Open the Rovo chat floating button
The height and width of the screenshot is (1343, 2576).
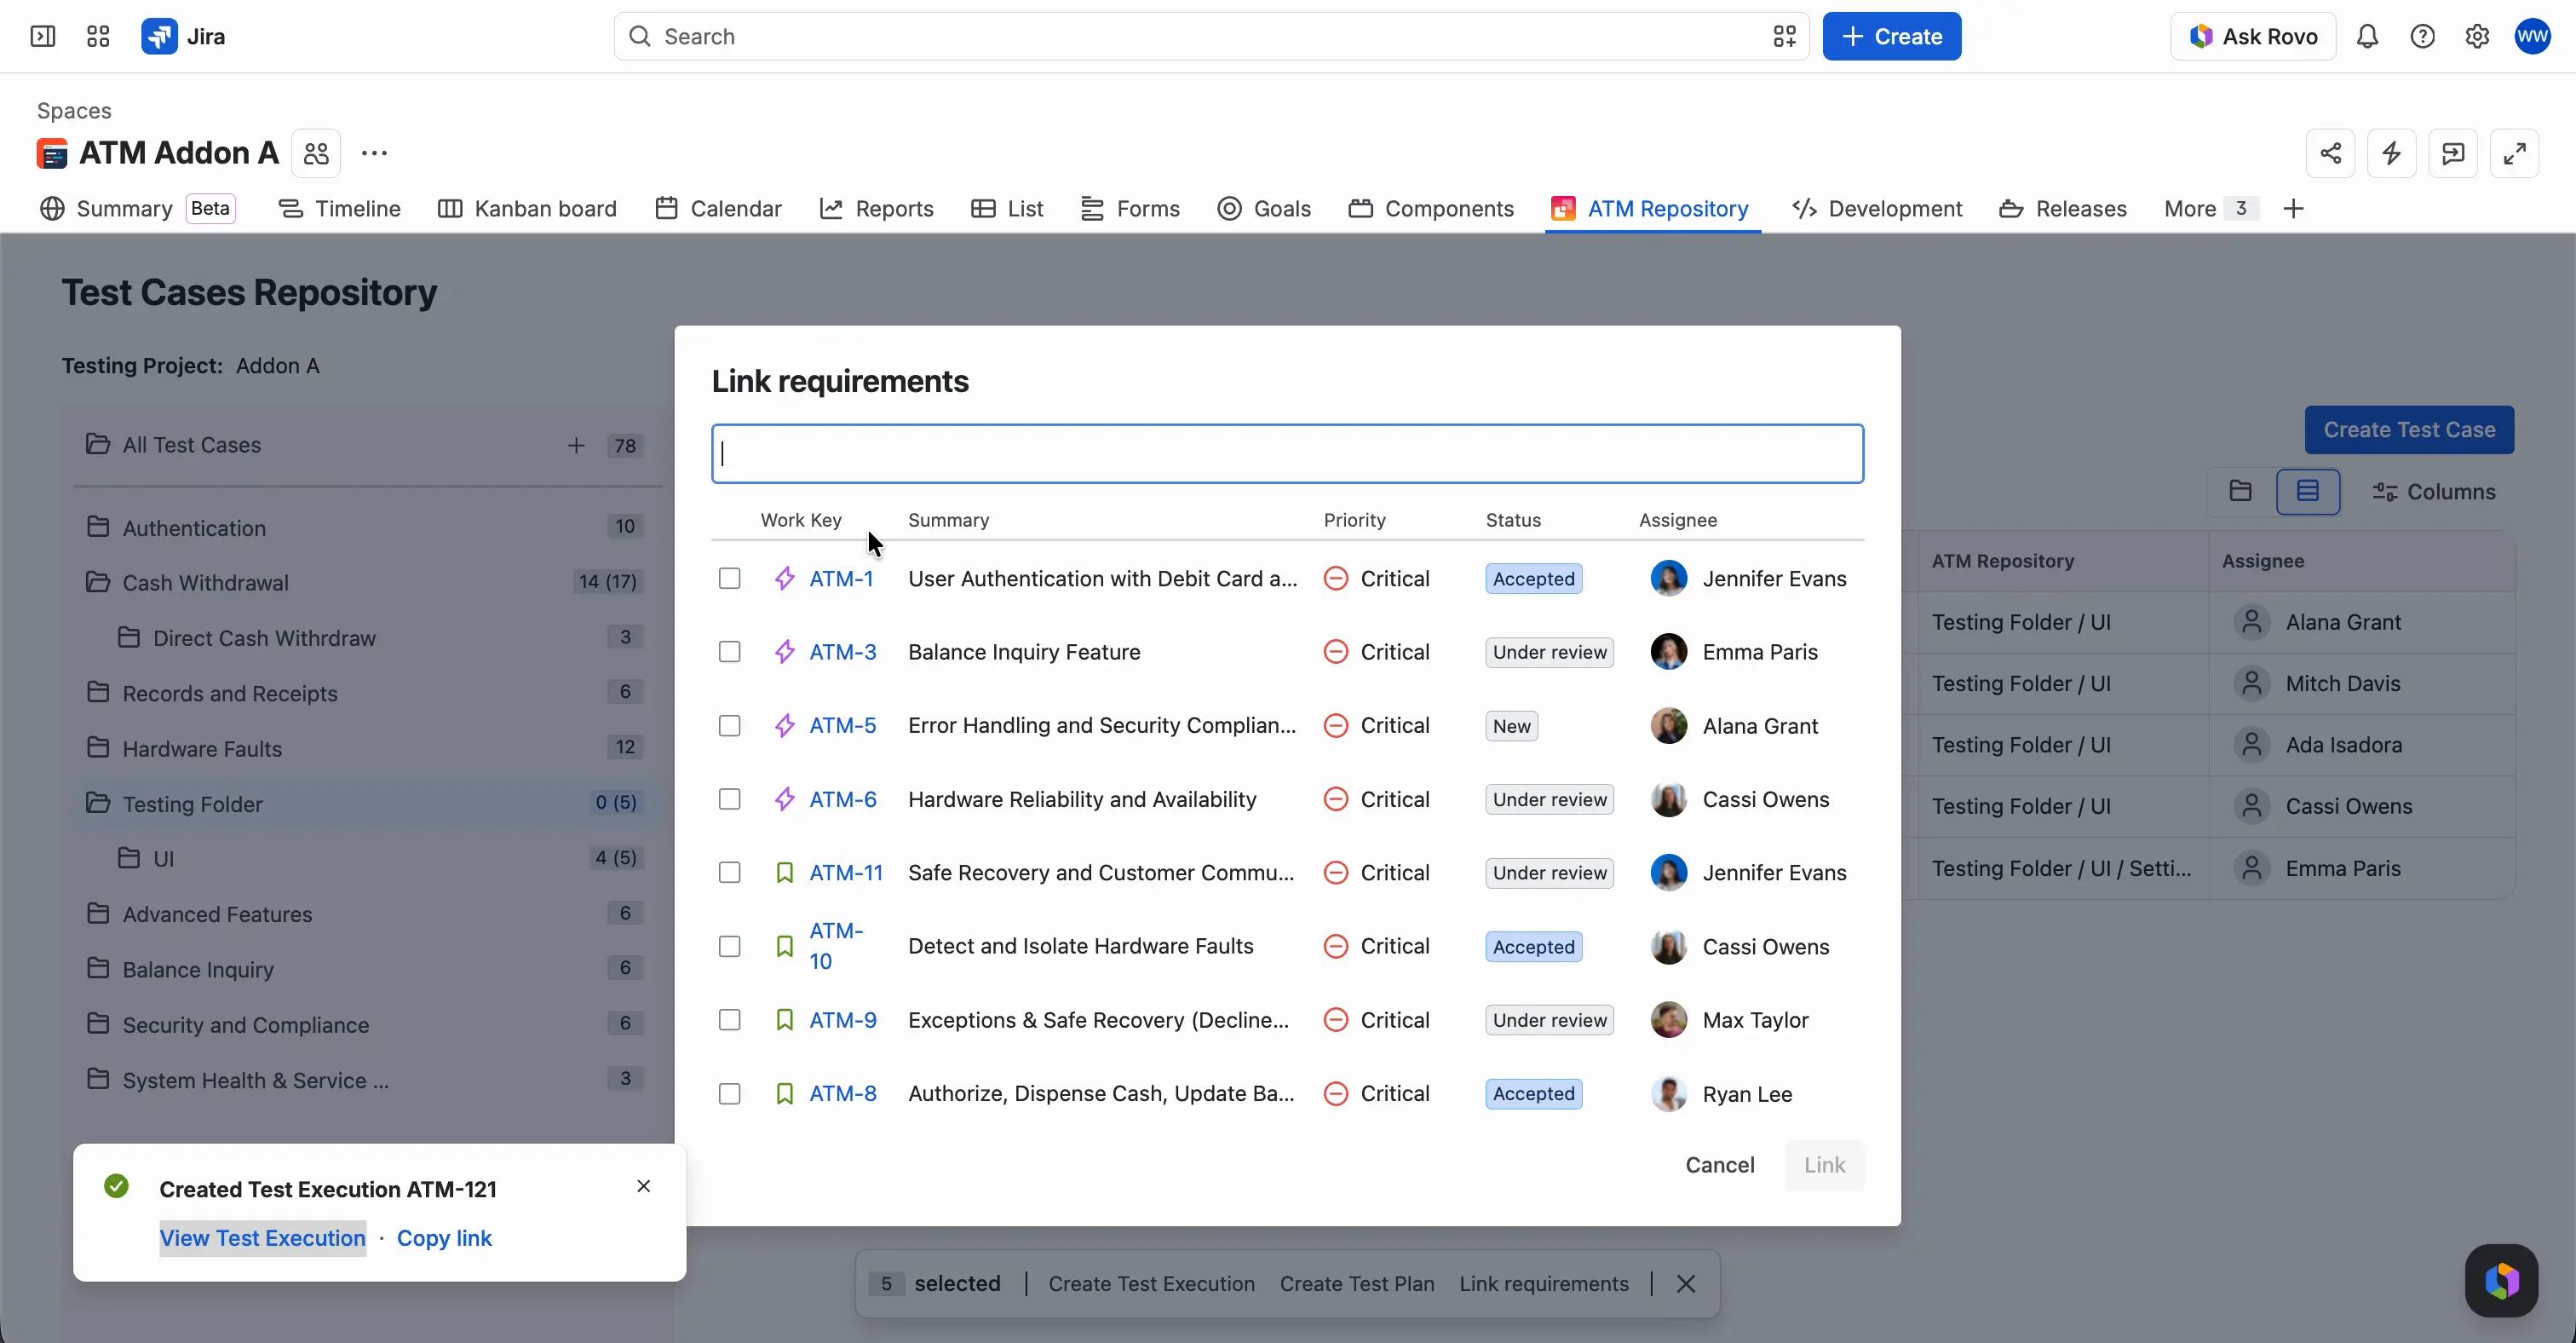click(x=2501, y=1280)
